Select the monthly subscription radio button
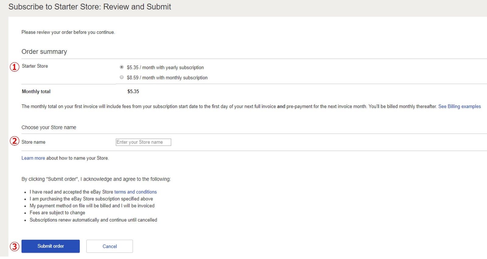This screenshot has width=487, height=259. [x=122, y=77]
